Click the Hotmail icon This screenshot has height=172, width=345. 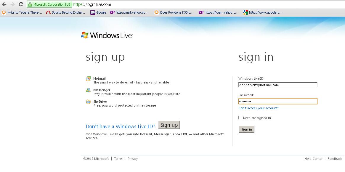[88, 79]
